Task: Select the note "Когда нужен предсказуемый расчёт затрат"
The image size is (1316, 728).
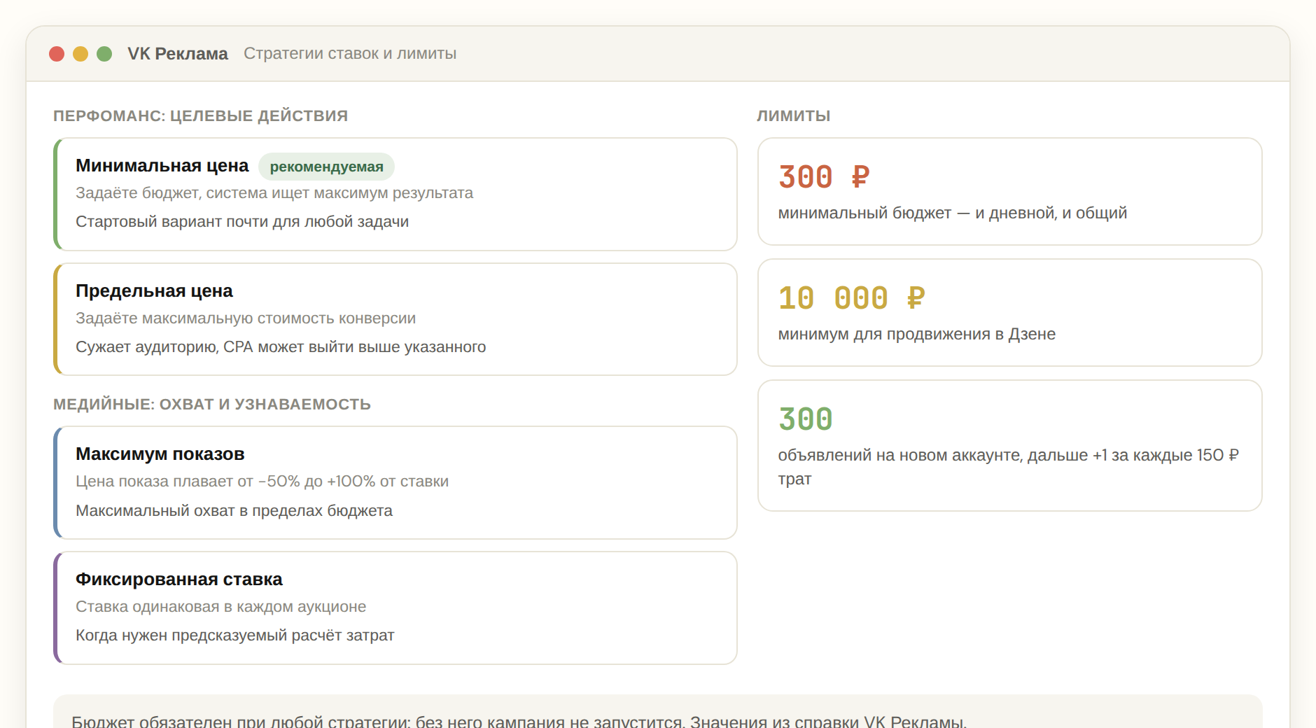Action: [x=235, y=635]
